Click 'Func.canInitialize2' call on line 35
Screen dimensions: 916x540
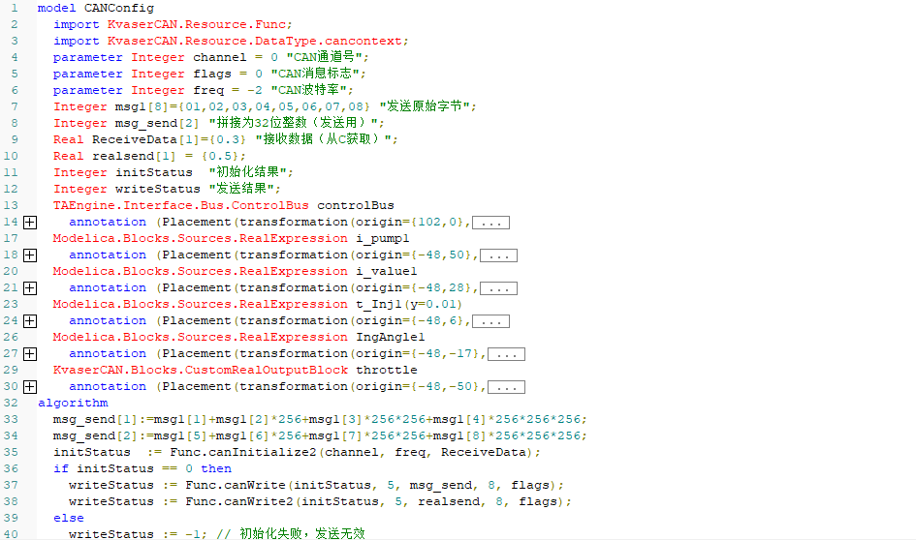coord(243,453)
